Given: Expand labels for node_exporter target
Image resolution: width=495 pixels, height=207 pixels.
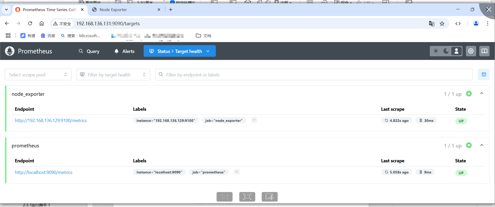Looking at the screenshot, I should click(x=254, y=120).
